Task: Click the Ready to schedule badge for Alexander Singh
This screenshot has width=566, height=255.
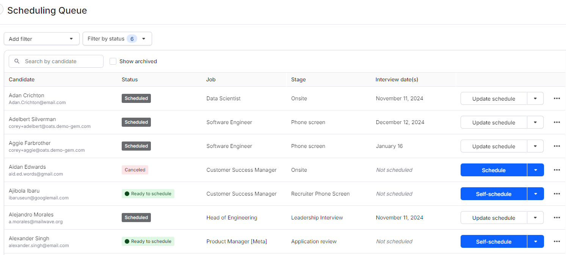Action: point(148,241)
